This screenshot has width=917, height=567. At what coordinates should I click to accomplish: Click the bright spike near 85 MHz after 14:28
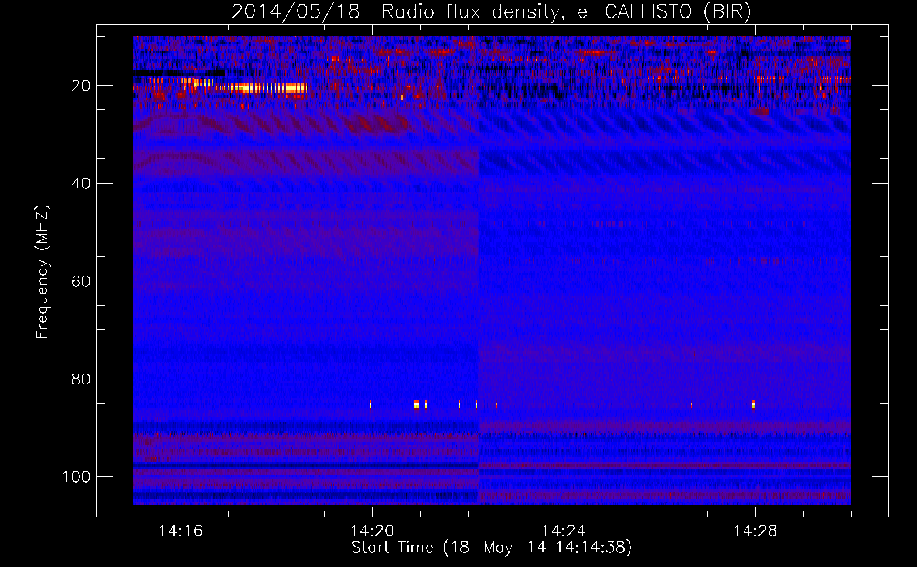point(753,404)
